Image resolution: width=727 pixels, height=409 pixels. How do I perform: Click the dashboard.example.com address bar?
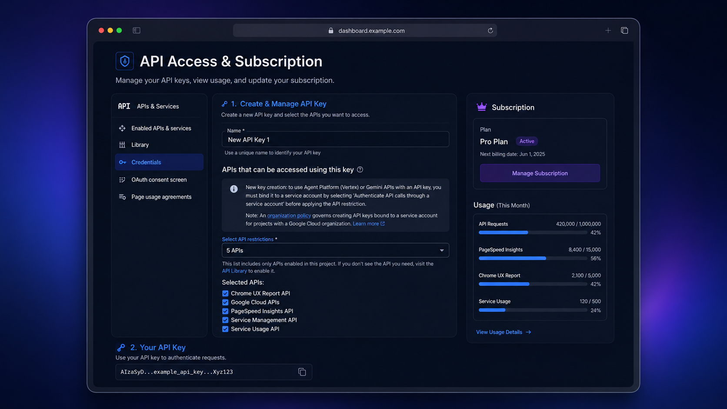coord(365,30)
